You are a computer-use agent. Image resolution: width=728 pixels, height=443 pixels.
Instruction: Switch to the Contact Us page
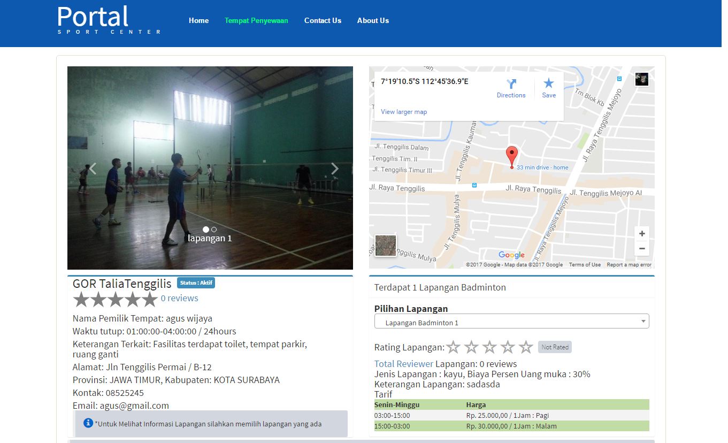[x=323, y=21]
